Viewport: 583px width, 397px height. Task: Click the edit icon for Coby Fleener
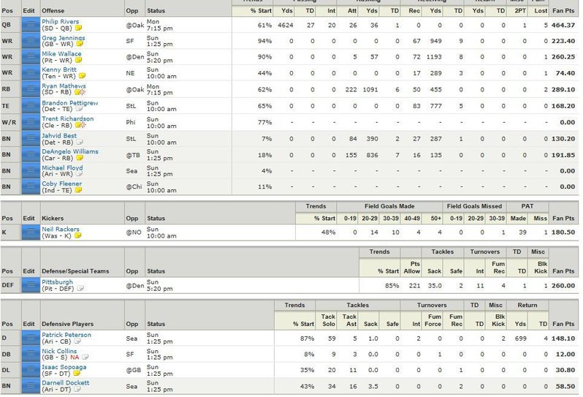pyautogui.click(x=31, y=186)
